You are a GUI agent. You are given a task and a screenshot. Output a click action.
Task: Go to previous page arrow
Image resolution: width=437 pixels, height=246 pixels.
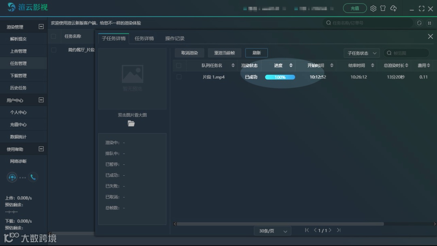[315, 230]
